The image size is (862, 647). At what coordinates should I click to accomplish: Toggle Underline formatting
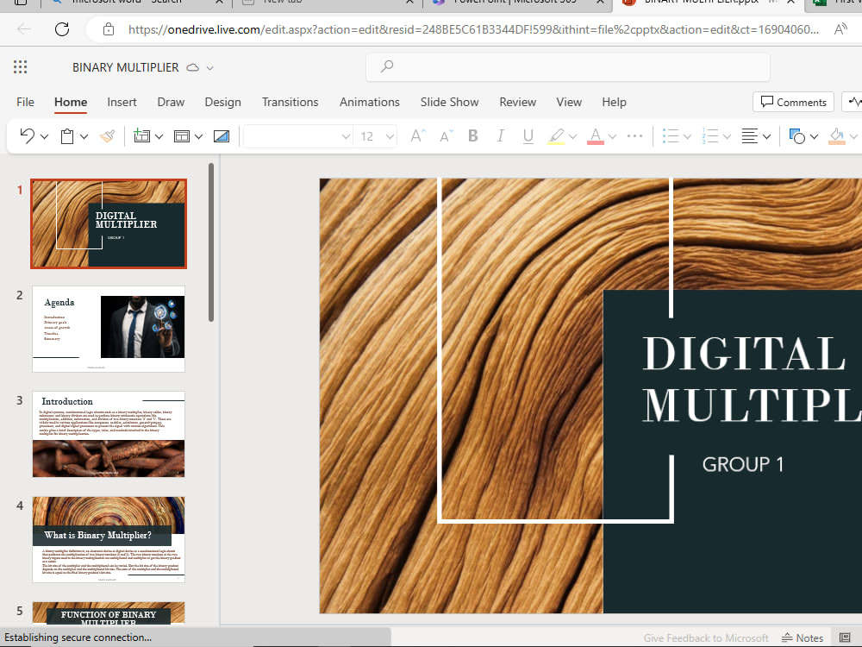pyautogui.click(x=528, y=136)
